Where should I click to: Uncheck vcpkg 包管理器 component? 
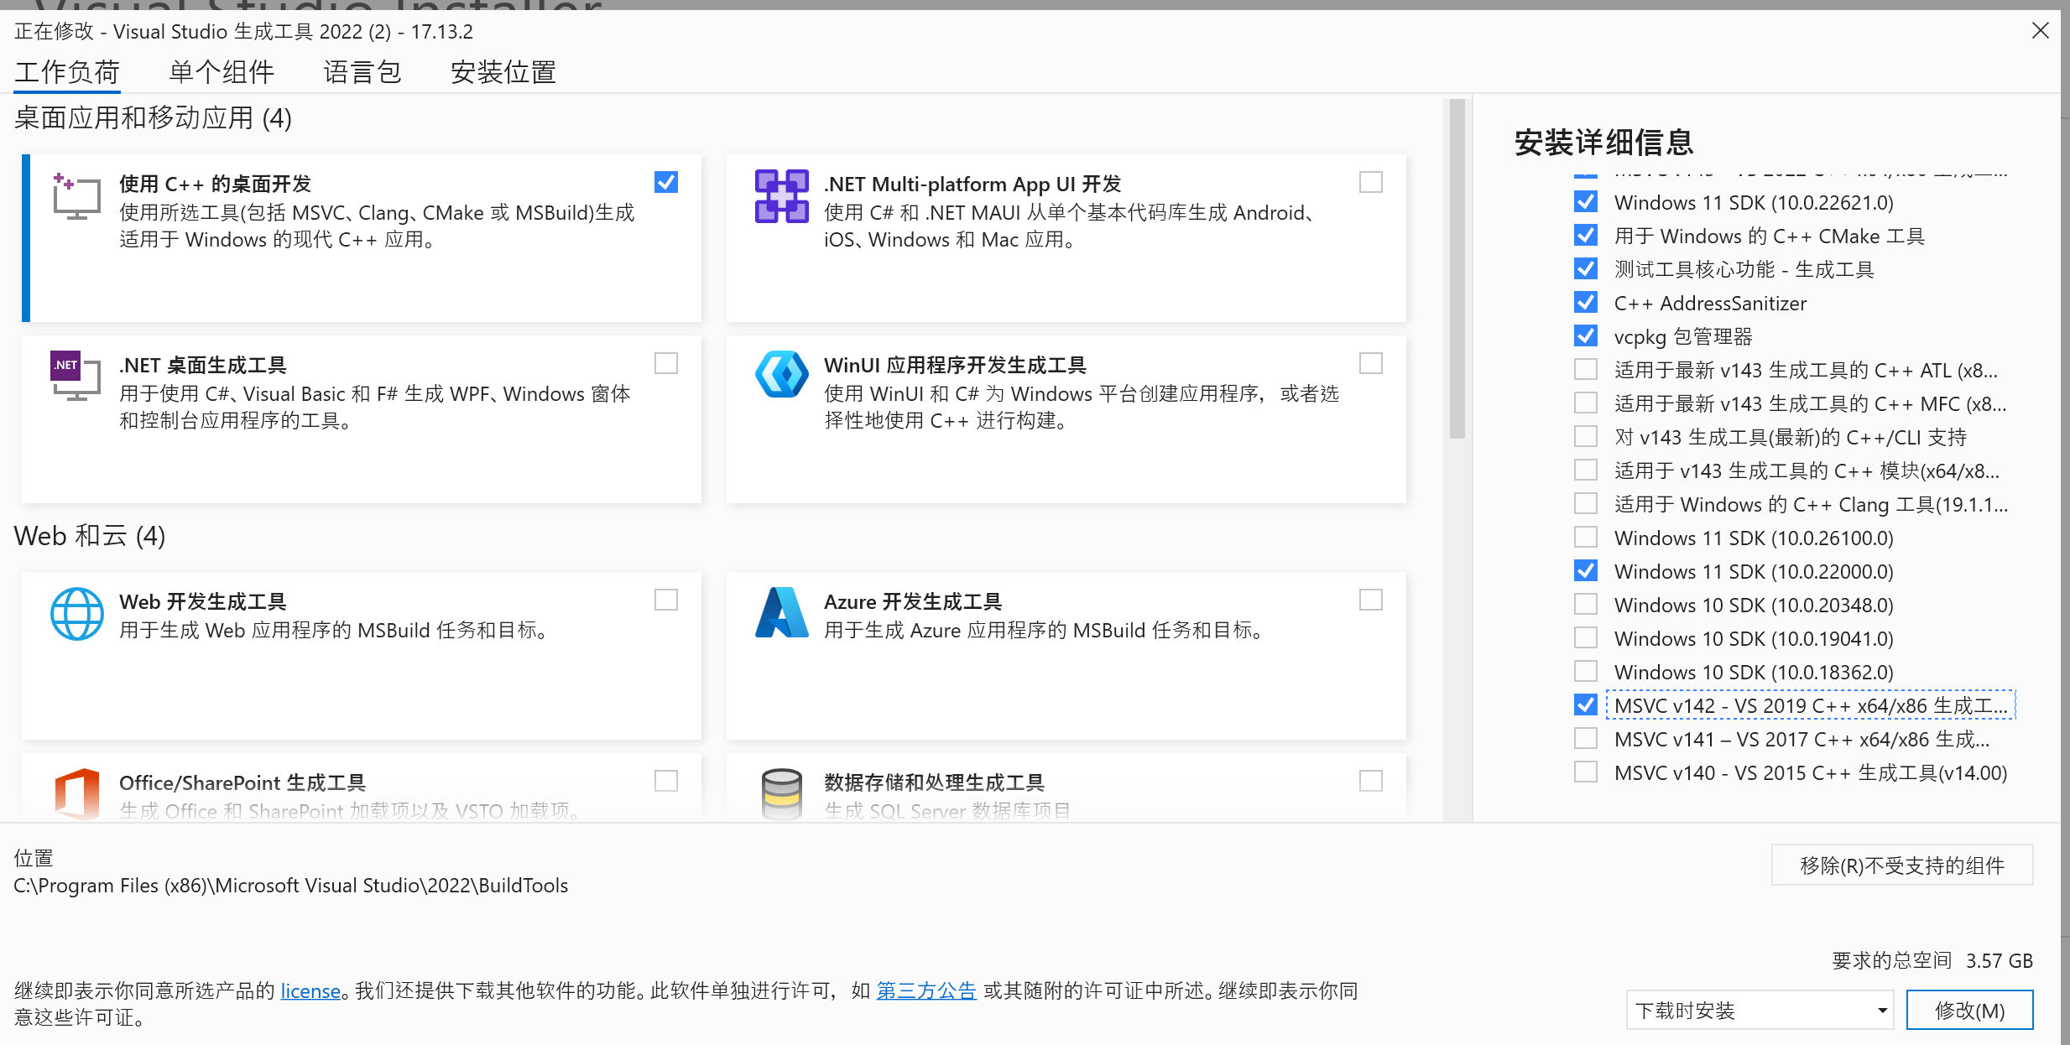tap(1585, 336)
